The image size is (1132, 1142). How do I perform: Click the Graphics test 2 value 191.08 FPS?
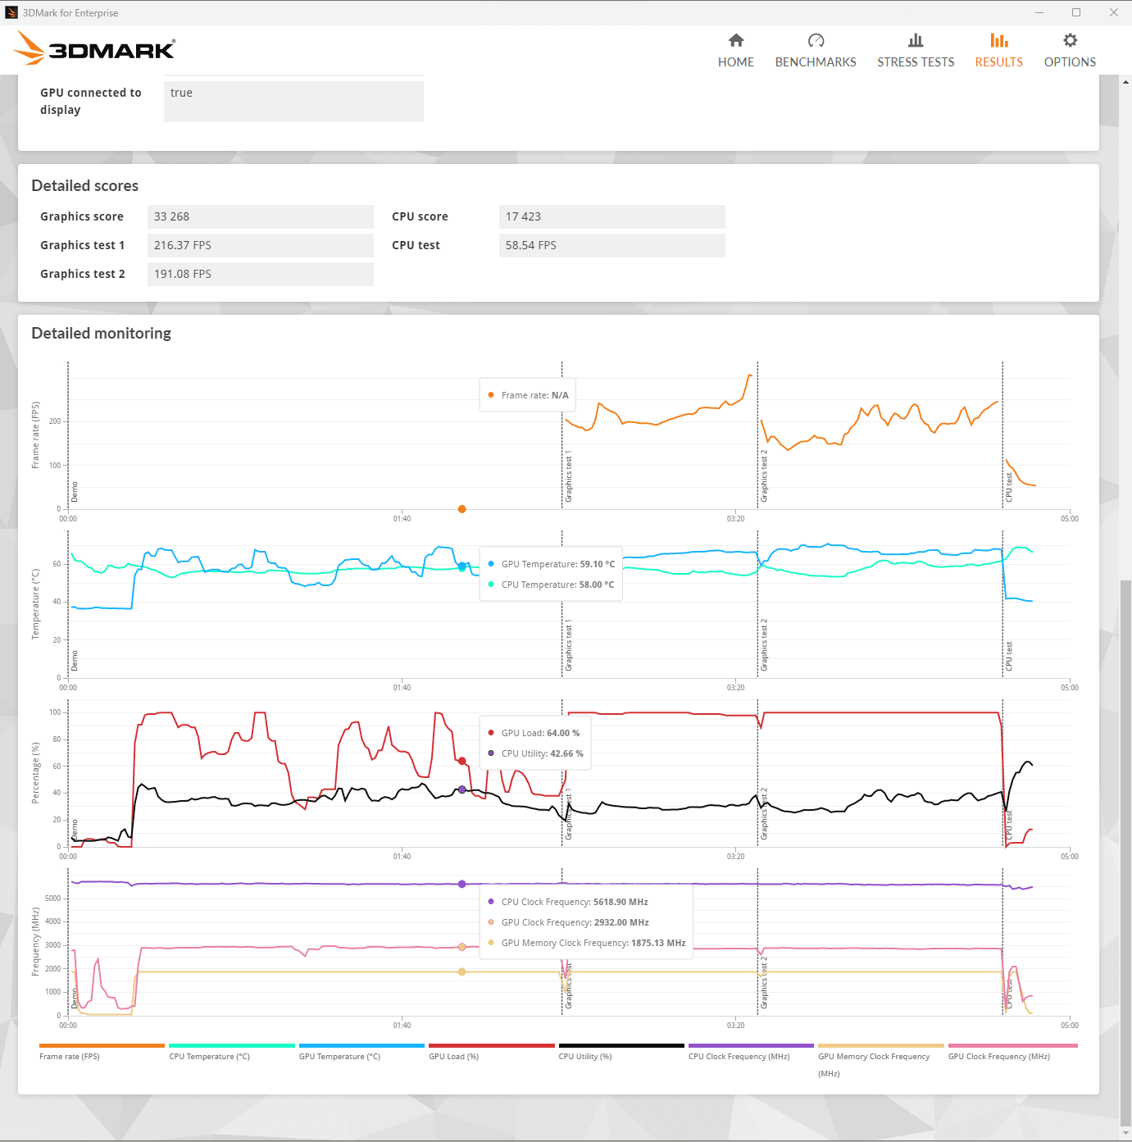click(261, 274)
